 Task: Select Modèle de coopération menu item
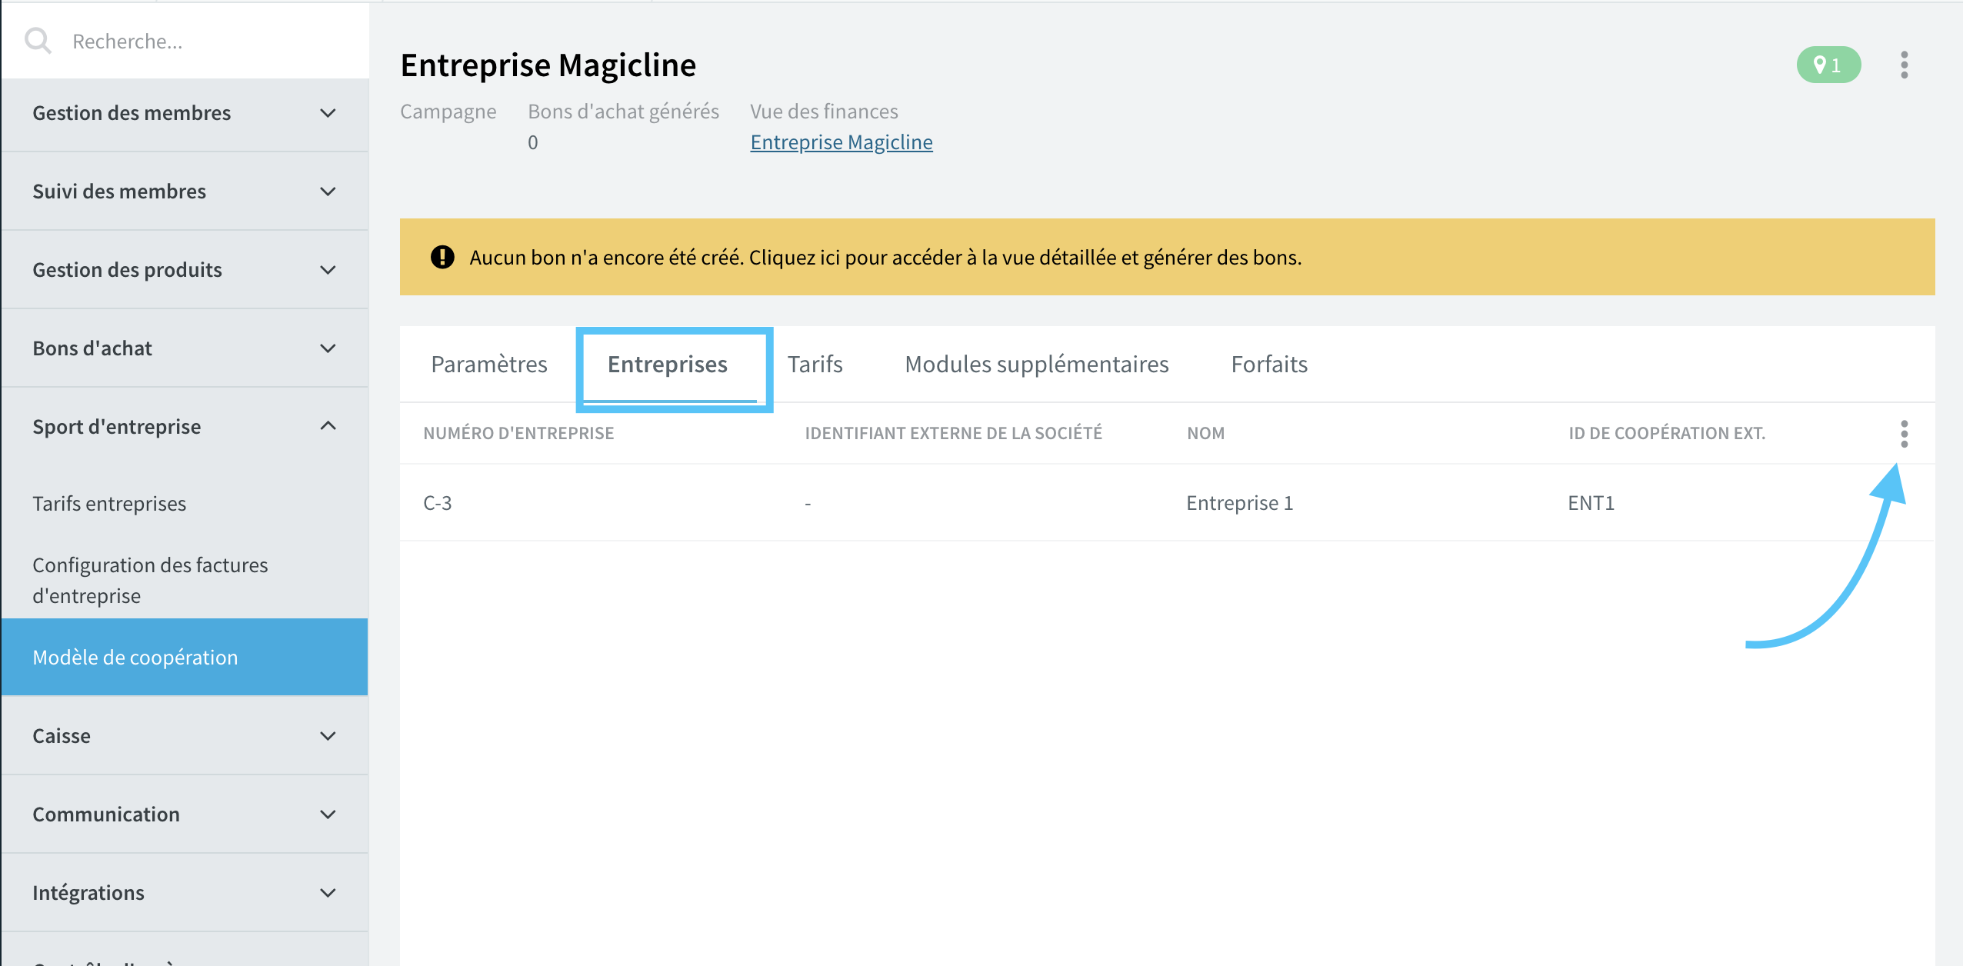point(185,658)
